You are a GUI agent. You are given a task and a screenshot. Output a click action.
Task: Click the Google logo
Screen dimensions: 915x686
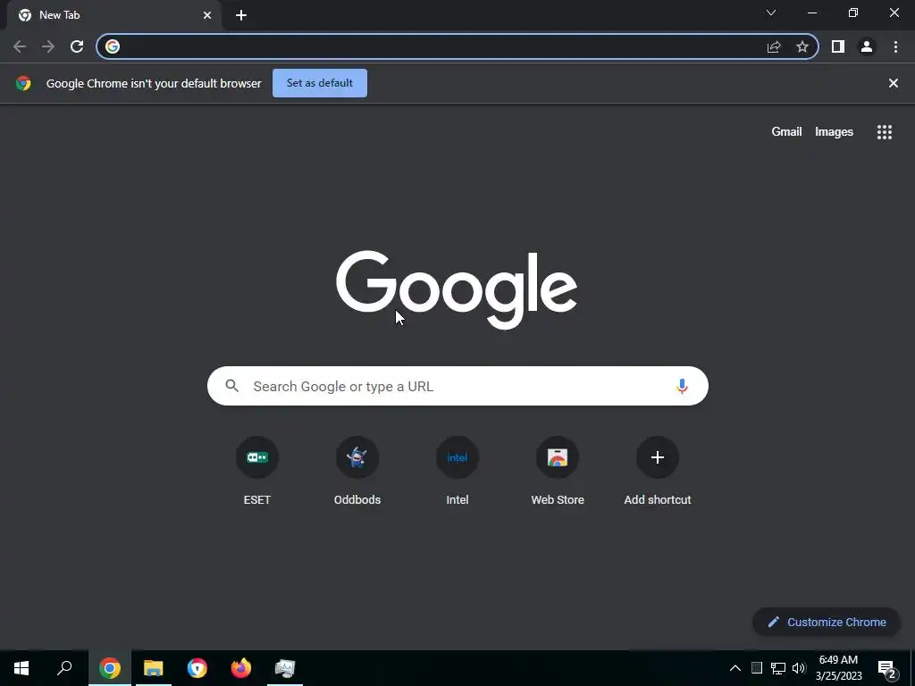pyautogui.click(x=457, y=290)
